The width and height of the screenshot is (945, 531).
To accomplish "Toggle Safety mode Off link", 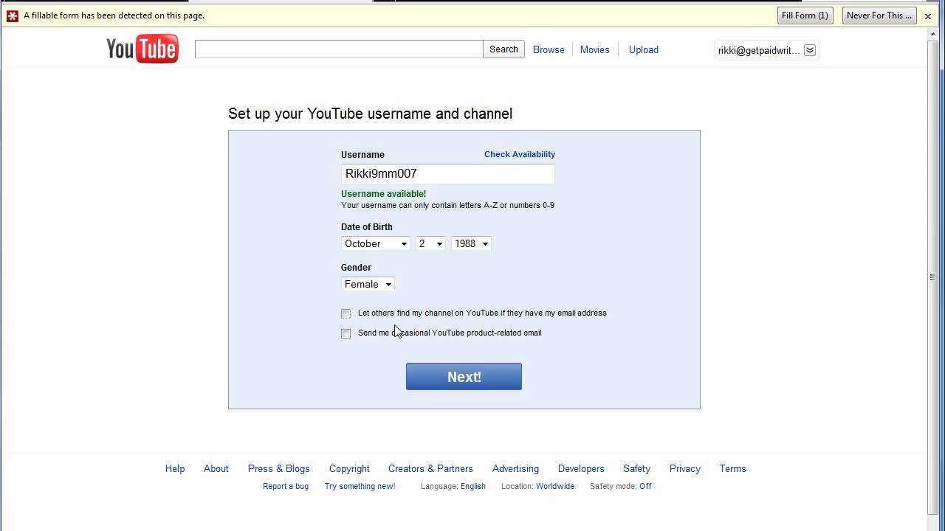I will coord(645,486).
